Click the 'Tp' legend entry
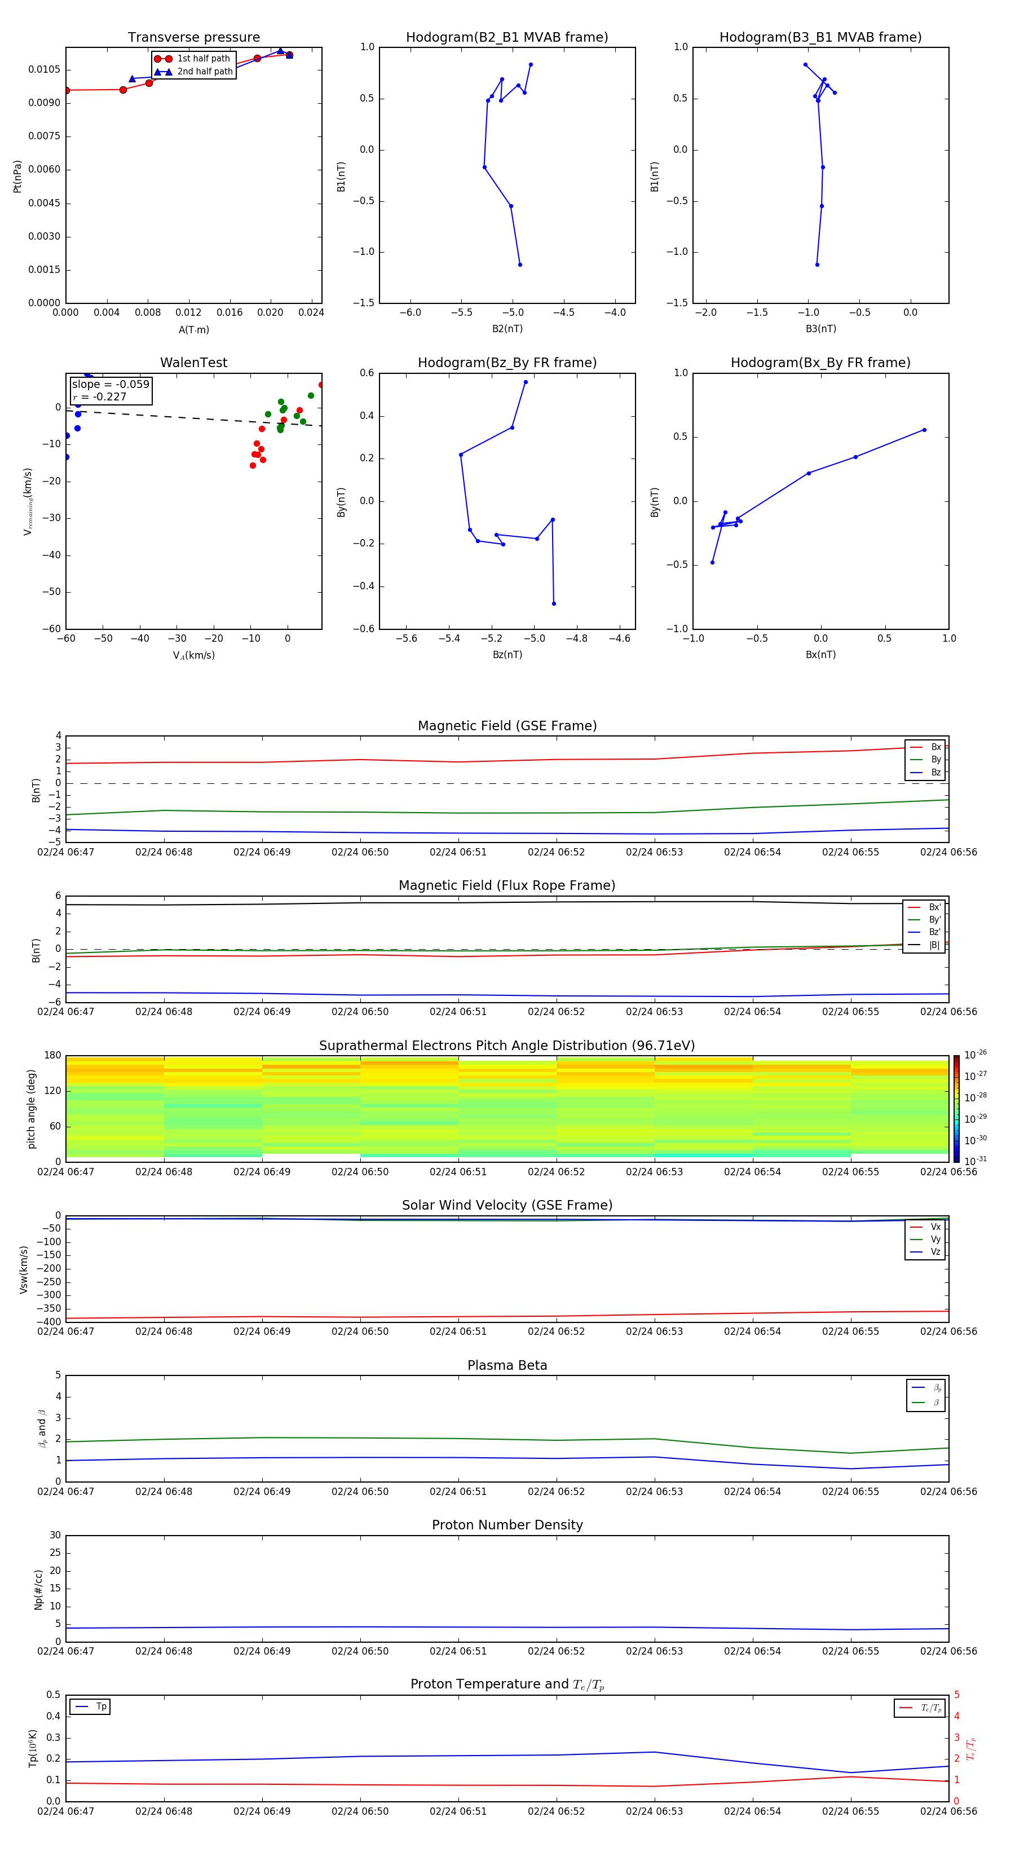Viewport: 1015px width, 1861px height. click(90, 1706)
